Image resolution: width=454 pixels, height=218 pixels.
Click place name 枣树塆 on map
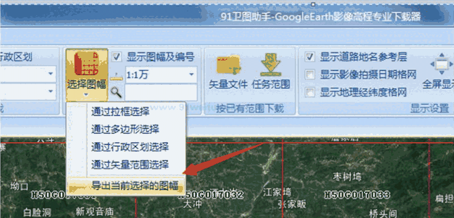(347, 177)
